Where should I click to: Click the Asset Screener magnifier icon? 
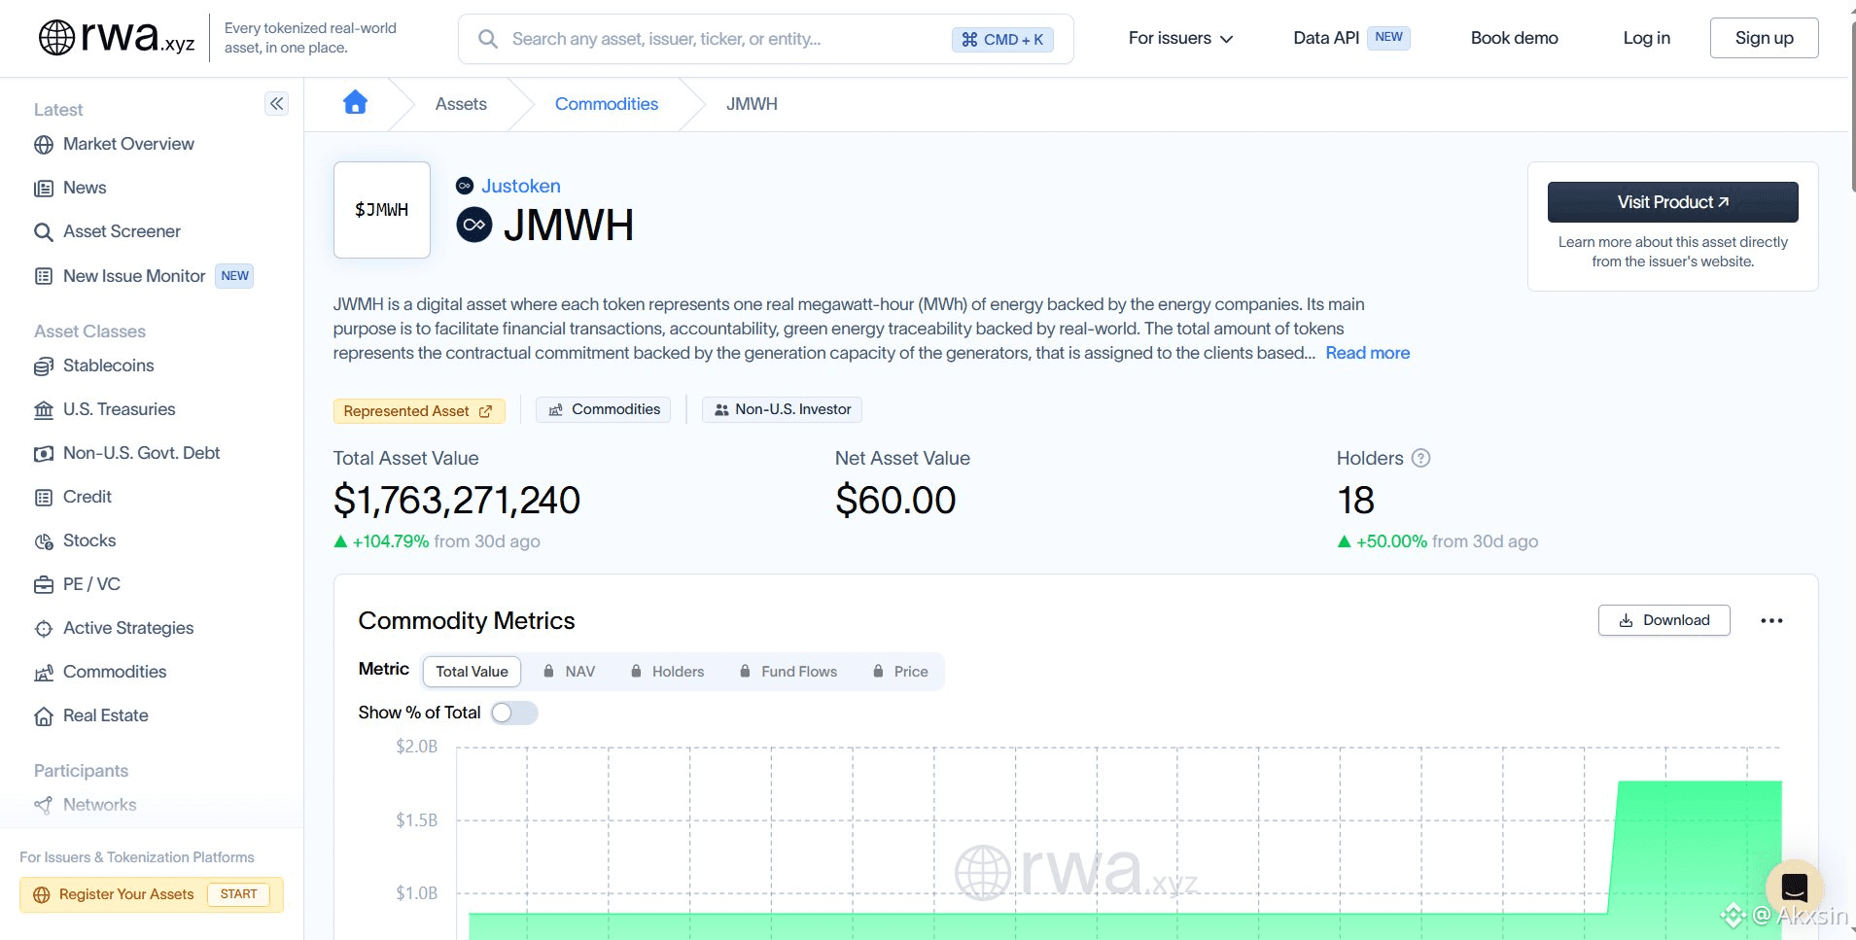(44, 232)
